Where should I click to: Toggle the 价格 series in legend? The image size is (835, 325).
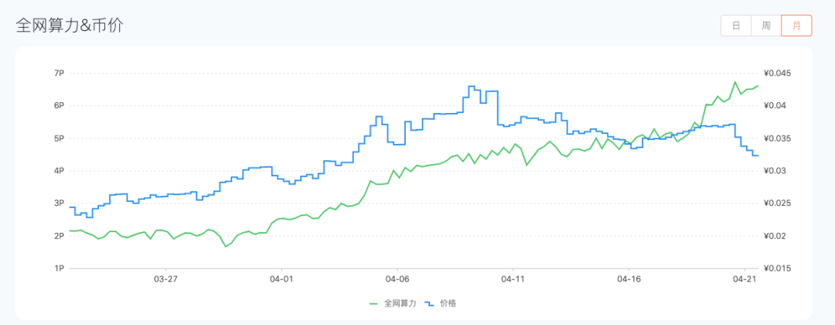click(448, 303)
